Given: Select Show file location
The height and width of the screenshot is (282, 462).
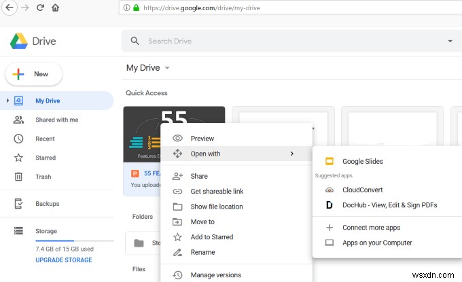Looking at the screenshot, I should click(236, 207).
